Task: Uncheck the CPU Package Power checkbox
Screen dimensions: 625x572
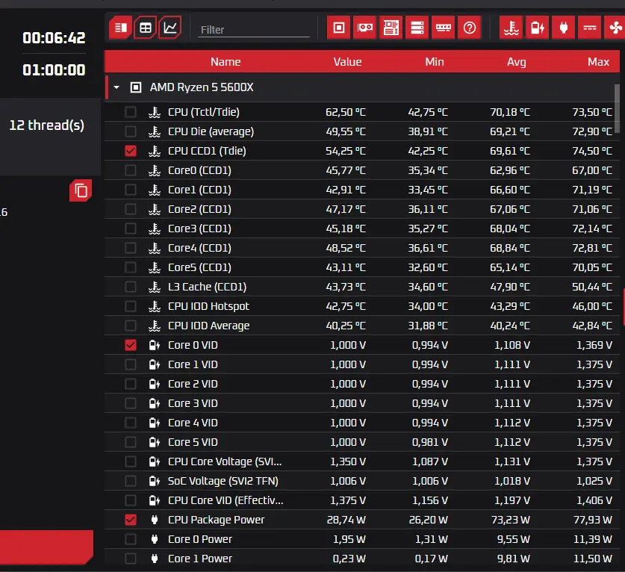Action: point(131,520)
